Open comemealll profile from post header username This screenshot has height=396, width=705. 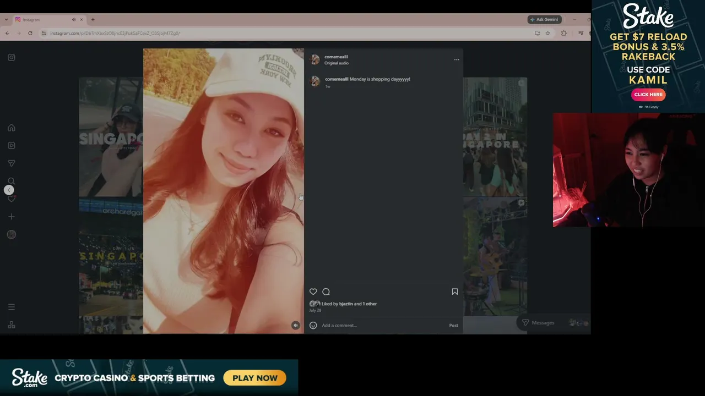point(336,57)
